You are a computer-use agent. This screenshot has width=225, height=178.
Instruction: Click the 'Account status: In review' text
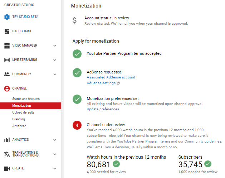(107, 18)
